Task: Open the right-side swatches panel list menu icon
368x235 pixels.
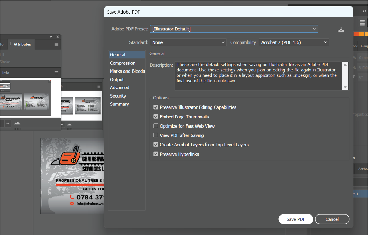Action: pyautogui.click(x=362, y=23)
